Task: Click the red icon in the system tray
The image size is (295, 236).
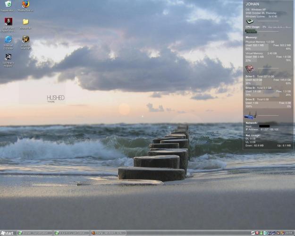Action: 257,233
